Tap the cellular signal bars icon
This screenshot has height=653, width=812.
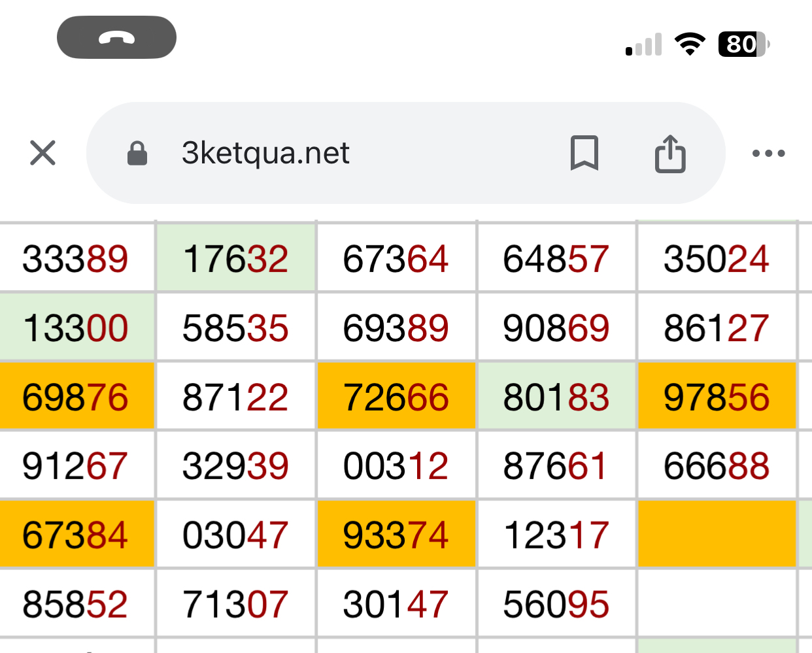(x=644, y=45)
